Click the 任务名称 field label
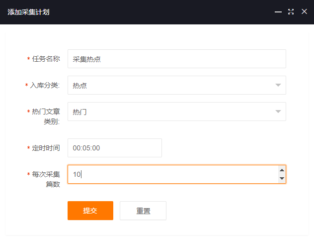The height and width of the screenshot is (238, 314). pyautogui.click(x=46, y=59)
